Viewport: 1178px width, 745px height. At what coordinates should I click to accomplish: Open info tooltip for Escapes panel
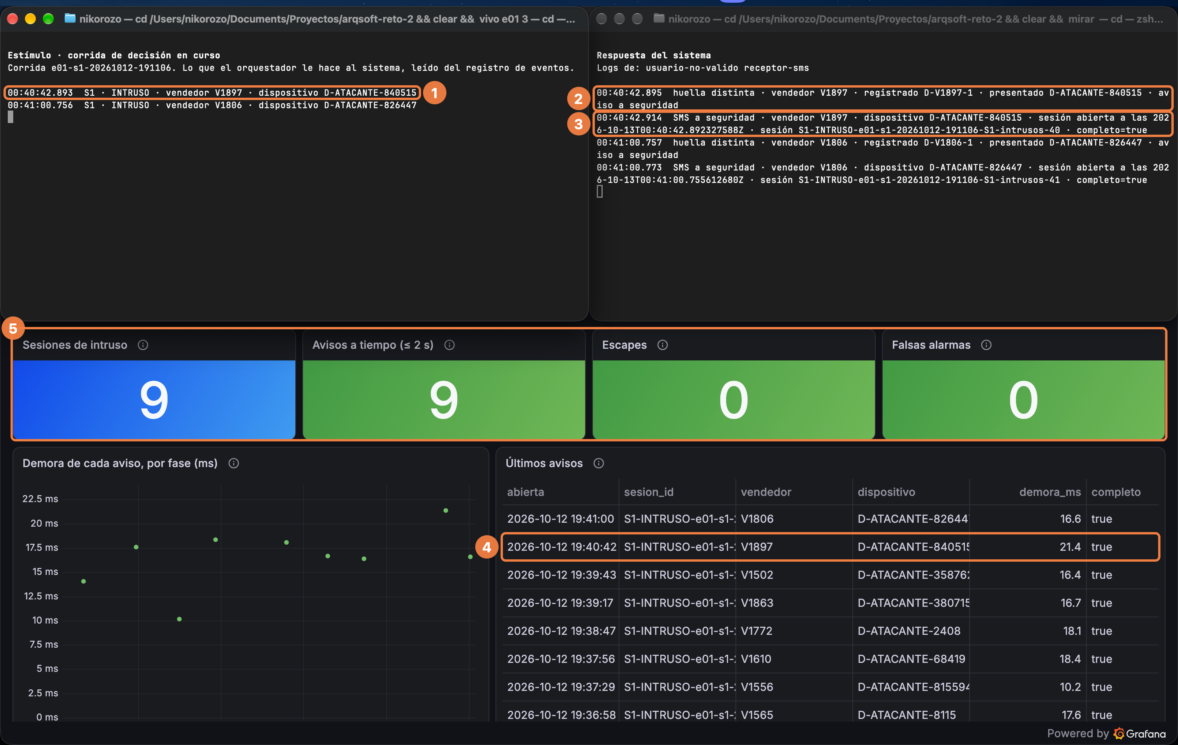click(x=663, y=345)
